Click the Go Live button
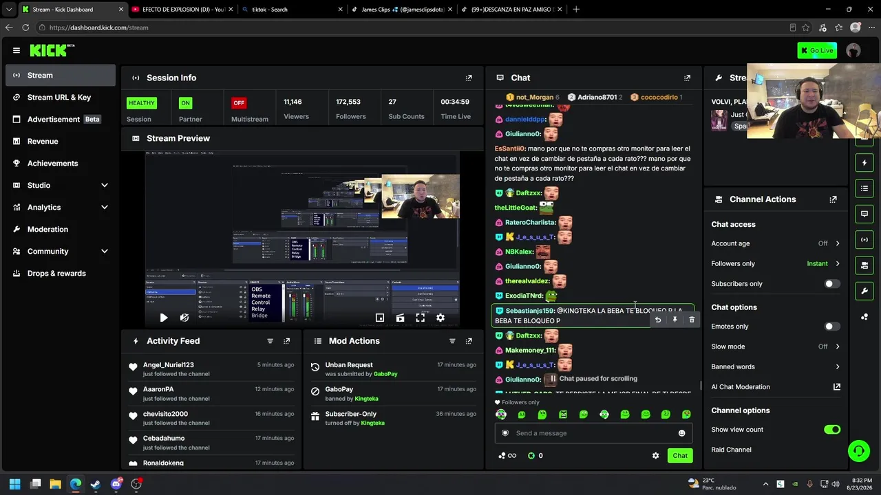 pyautogui.click(x=817, y=50)
